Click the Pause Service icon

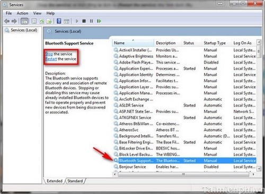[x=91, y=21]
